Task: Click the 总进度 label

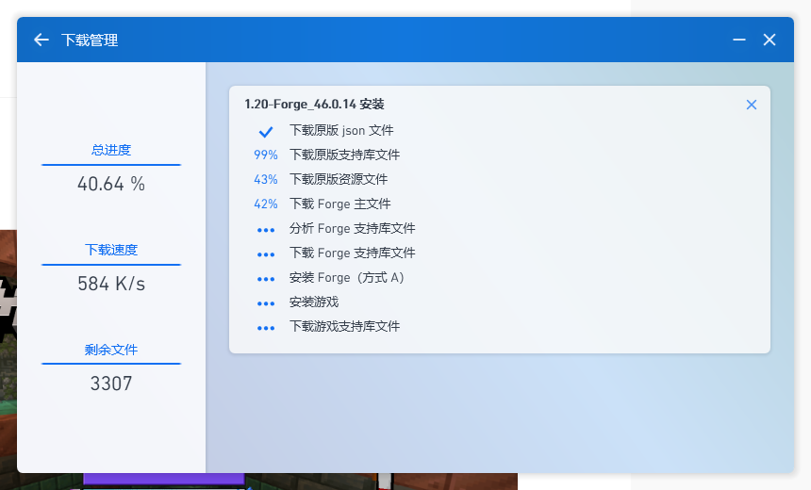Action: coord(111,151)
